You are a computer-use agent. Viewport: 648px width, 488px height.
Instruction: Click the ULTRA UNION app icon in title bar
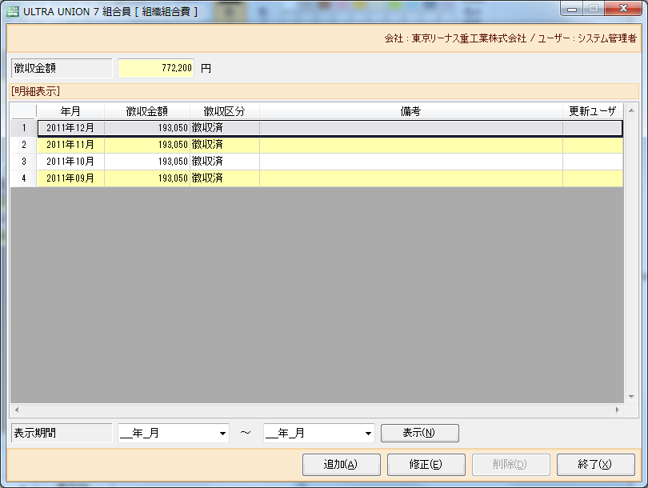pos(13,11)
